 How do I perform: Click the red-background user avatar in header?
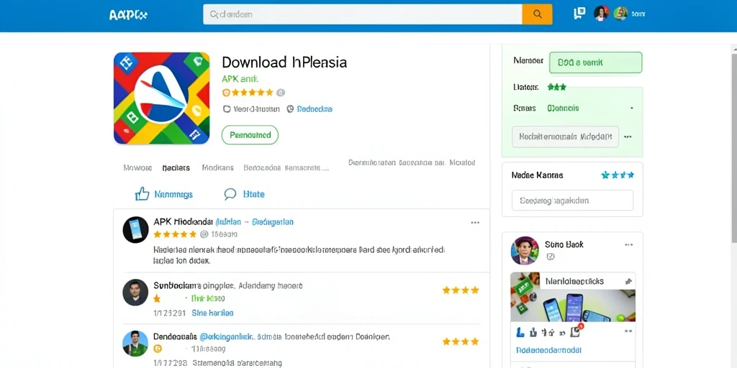tap(601, 13)
